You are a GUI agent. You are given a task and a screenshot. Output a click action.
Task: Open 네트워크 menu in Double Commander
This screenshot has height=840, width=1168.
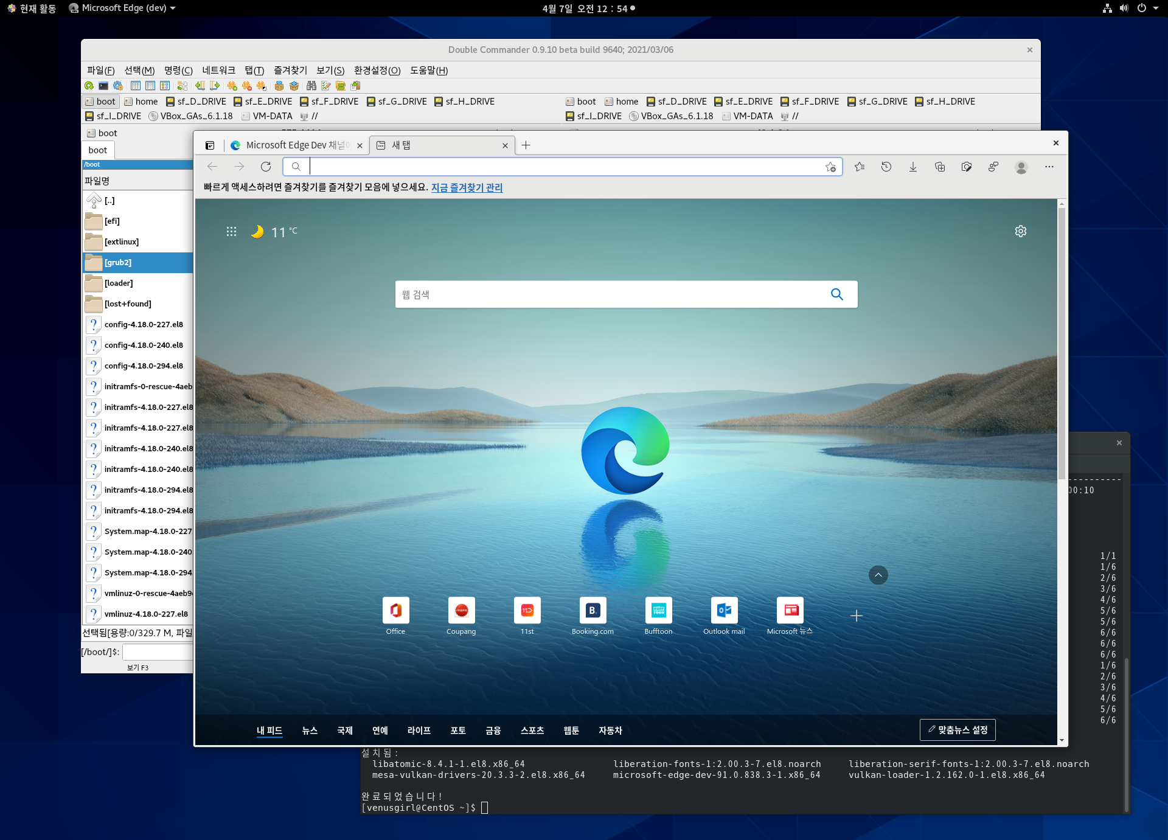tap(218, 70)
